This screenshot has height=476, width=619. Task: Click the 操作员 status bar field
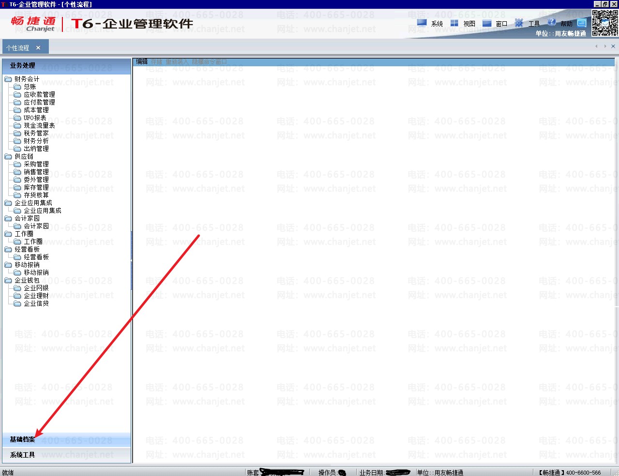[x=332, y=473]
